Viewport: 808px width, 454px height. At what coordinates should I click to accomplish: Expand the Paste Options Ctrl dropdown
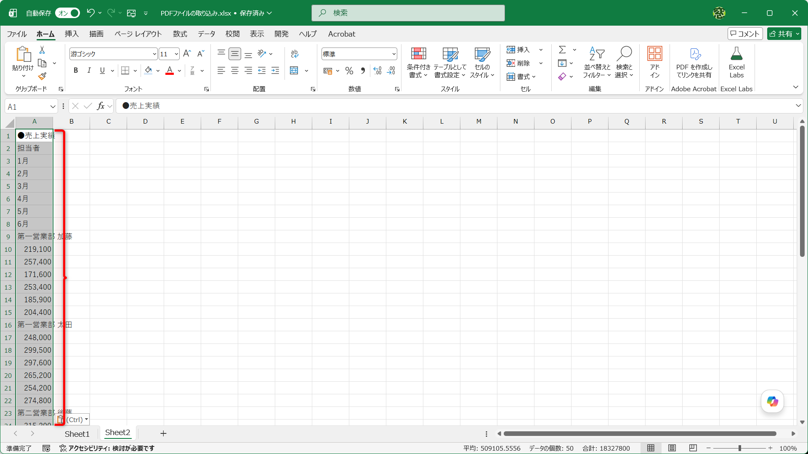tap(86, 420)
